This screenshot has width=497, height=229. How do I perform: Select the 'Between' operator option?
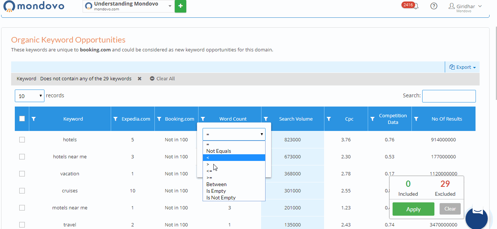[234, 184]
